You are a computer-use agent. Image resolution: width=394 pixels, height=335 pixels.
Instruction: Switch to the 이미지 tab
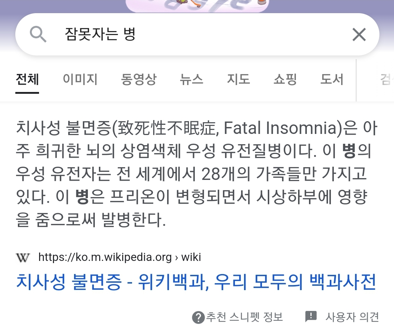(80, 80)
